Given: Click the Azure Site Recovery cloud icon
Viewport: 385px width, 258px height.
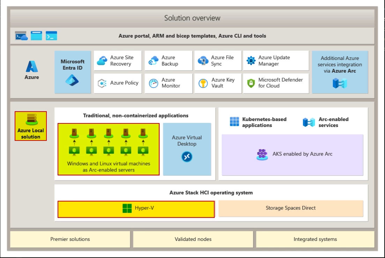Looking at the screenshot, I should 102,61.
